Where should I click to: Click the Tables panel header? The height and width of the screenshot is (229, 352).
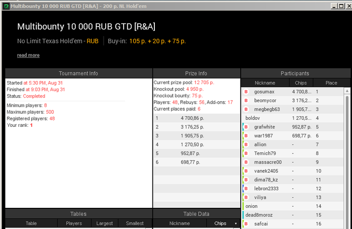78,214
